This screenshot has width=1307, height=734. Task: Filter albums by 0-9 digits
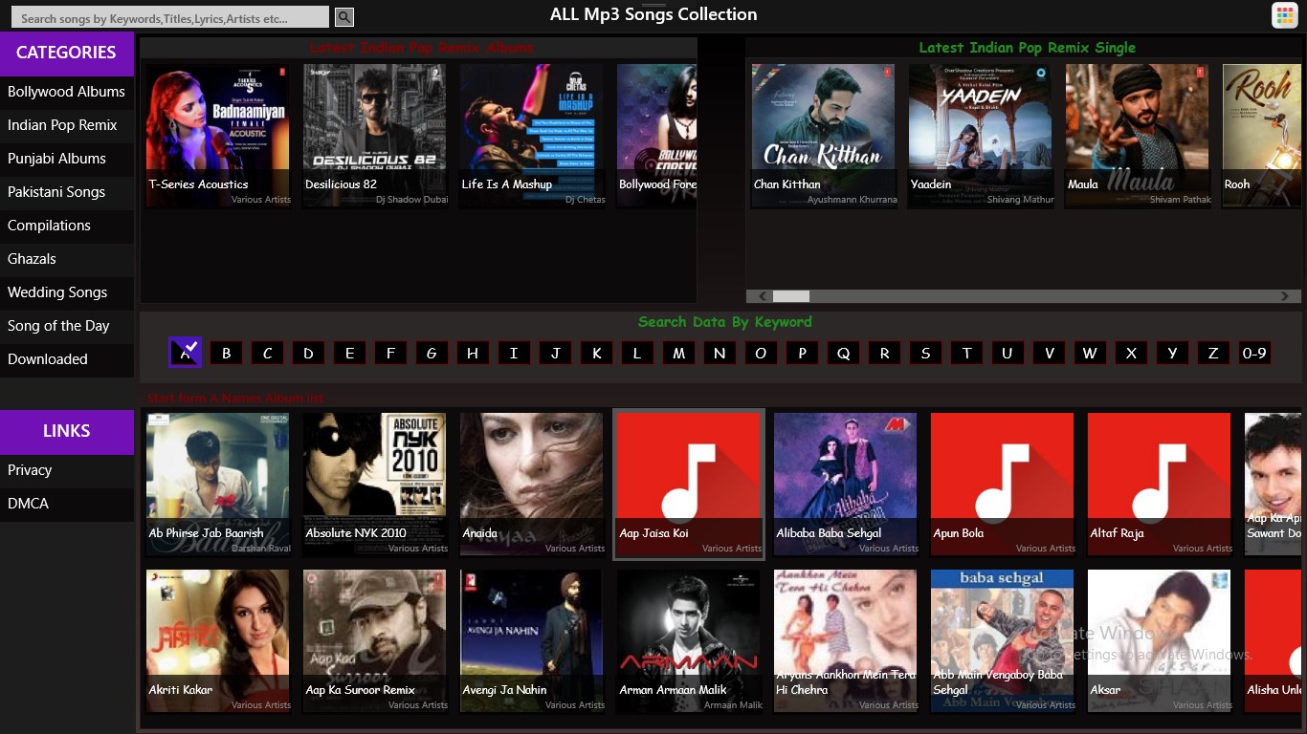pos(1254,354)
